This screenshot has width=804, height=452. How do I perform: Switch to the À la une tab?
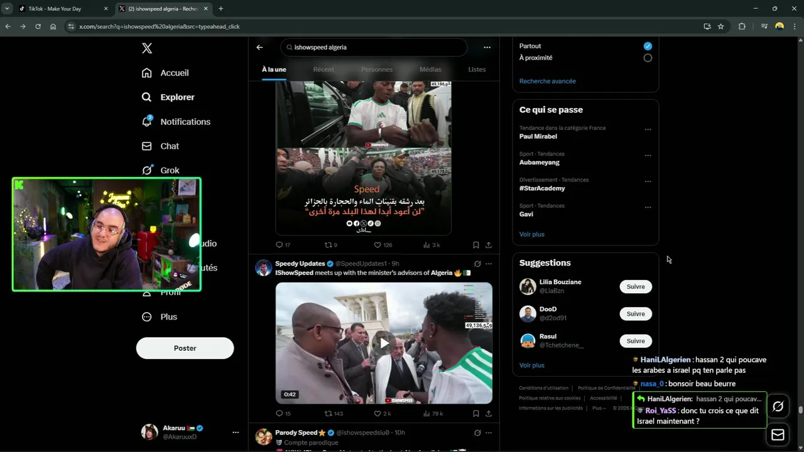[274, 70]
